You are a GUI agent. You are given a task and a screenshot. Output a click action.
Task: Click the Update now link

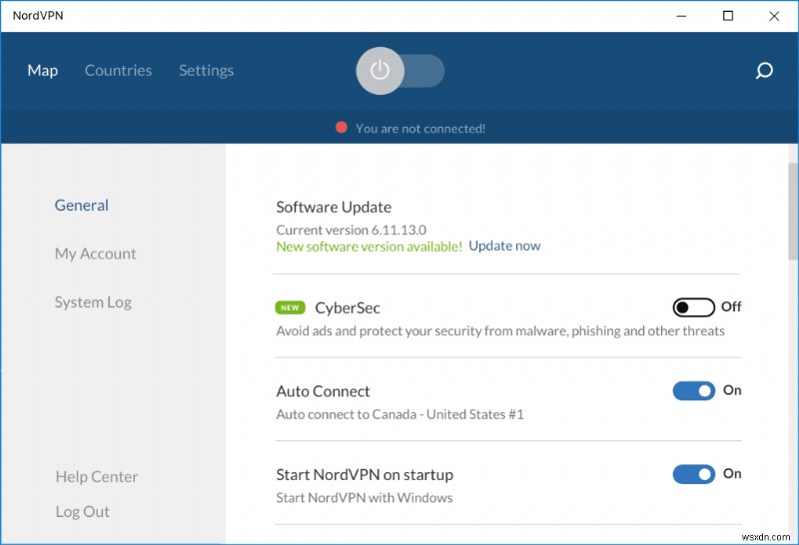click(x=504, y=246)
